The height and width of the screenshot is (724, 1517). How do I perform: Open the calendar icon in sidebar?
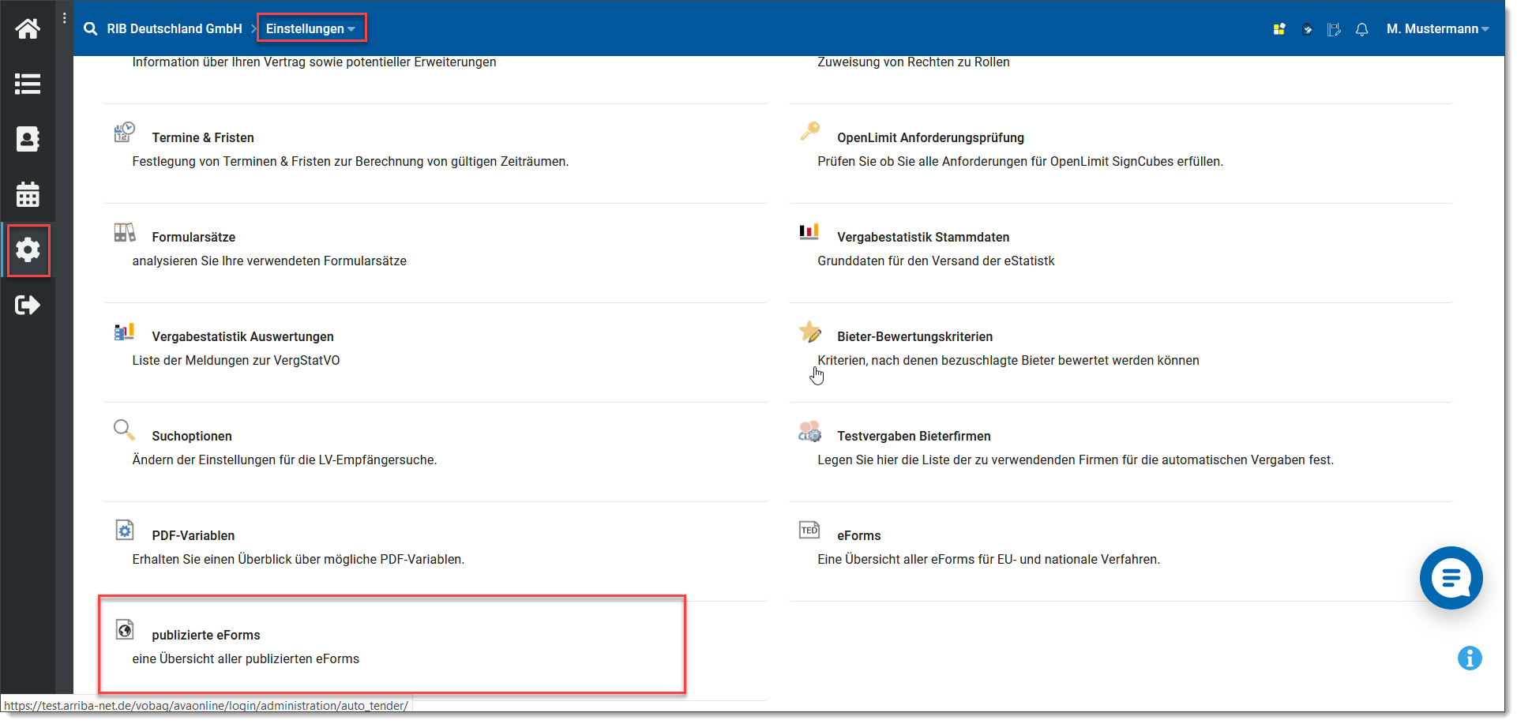coord(28,194)
